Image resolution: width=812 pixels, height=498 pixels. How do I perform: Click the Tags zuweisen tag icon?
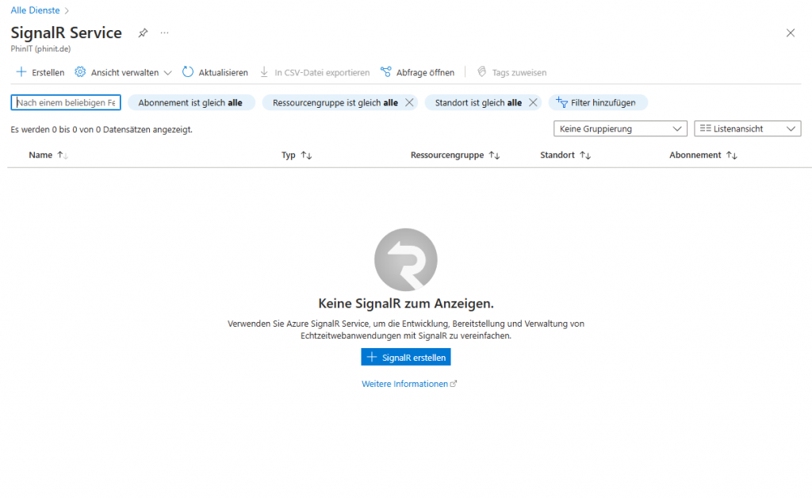pyautogui.click(x=481, y=72)
